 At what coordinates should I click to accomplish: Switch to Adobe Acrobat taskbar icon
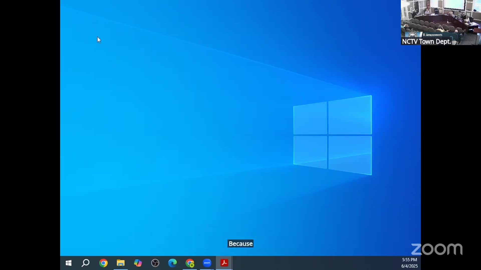pos(224,263)
